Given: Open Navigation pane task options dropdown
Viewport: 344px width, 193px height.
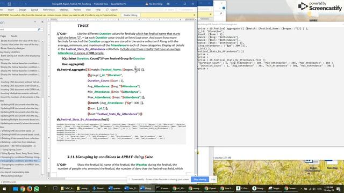Looking at the screenshot, I should 35,22.
